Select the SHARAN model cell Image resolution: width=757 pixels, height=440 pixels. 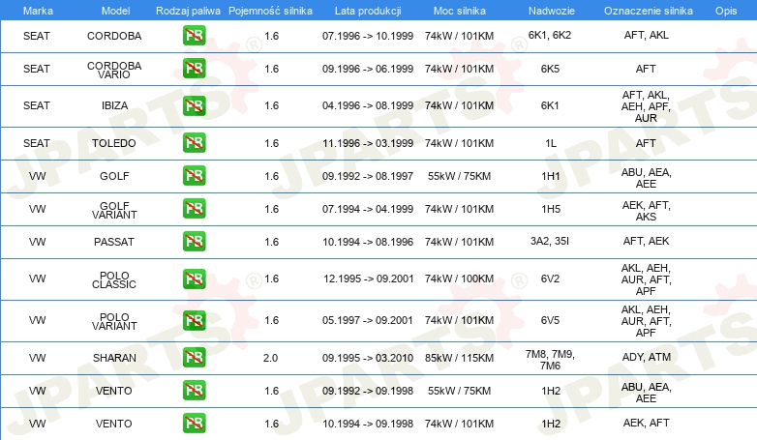pyautogui.click(x=114, y=358)
